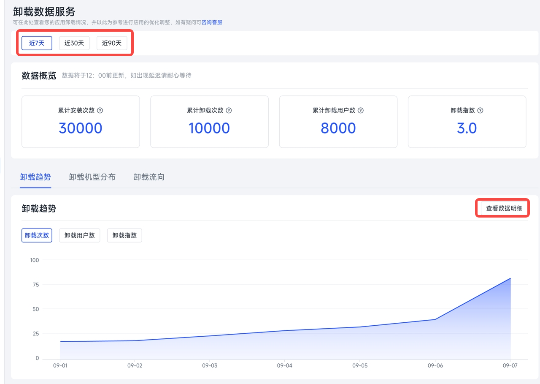
Task: Click the 100 y-axis label
Action: coord(35,260)
